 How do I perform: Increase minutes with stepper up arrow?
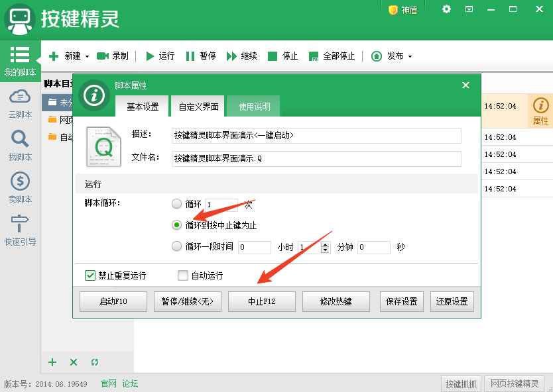[x=325, y=244]
